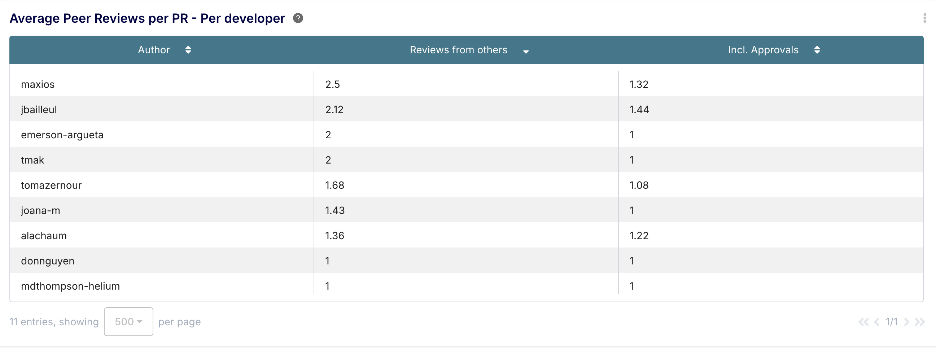Click on emerson-argueta in the table
936x348 pixels.
[x=62, y=135]
